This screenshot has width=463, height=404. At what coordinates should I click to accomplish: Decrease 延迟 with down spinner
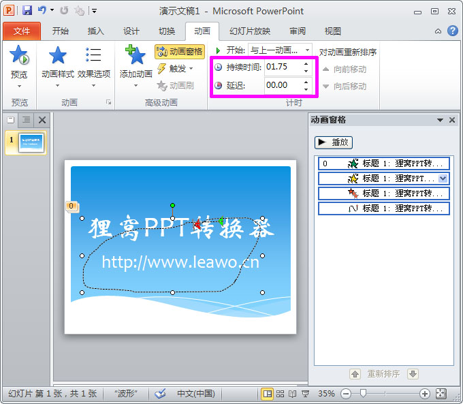pos(306,89)
